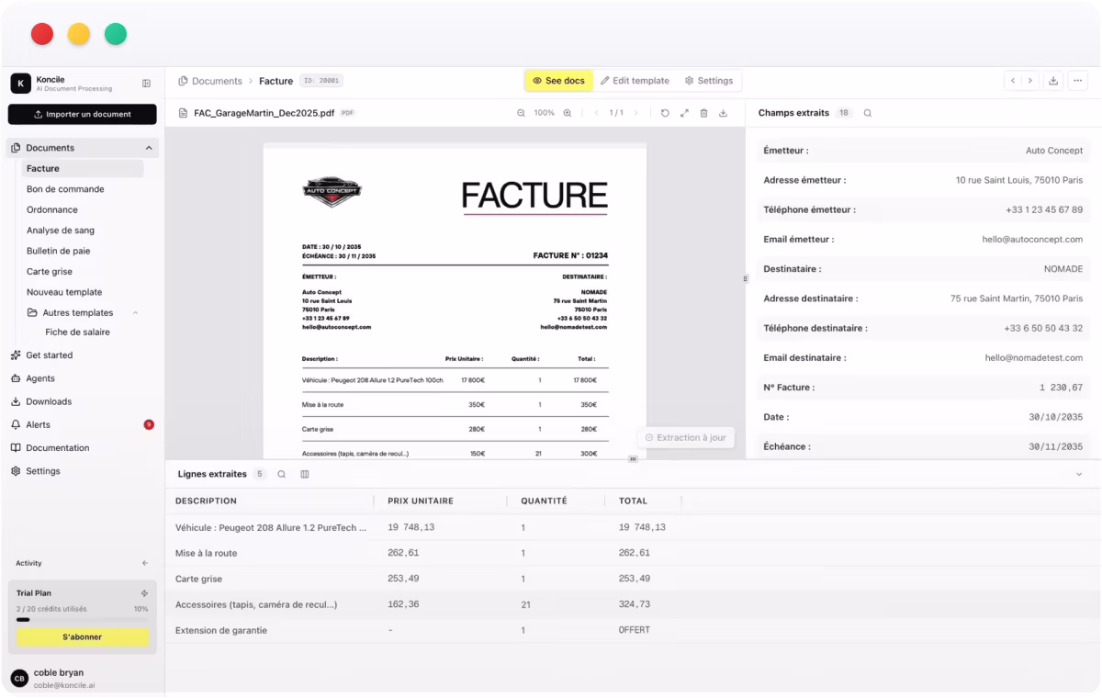Zoom in the PDF preview

[x=568, y=113]
